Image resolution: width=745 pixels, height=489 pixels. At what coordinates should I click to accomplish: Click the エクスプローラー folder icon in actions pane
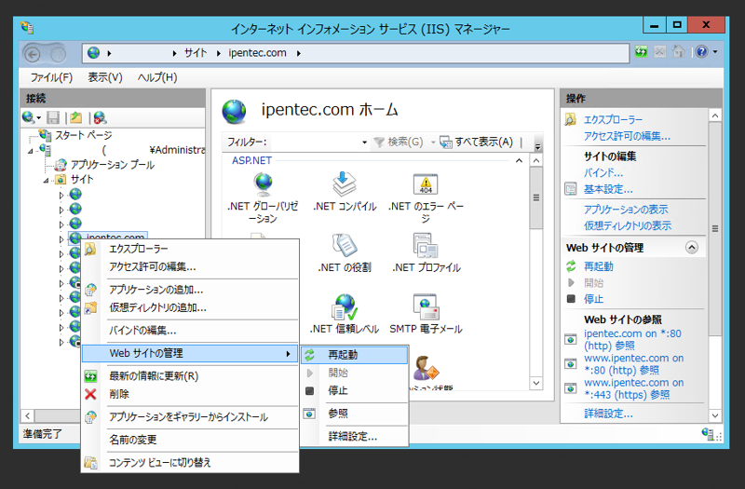[570, 119]
